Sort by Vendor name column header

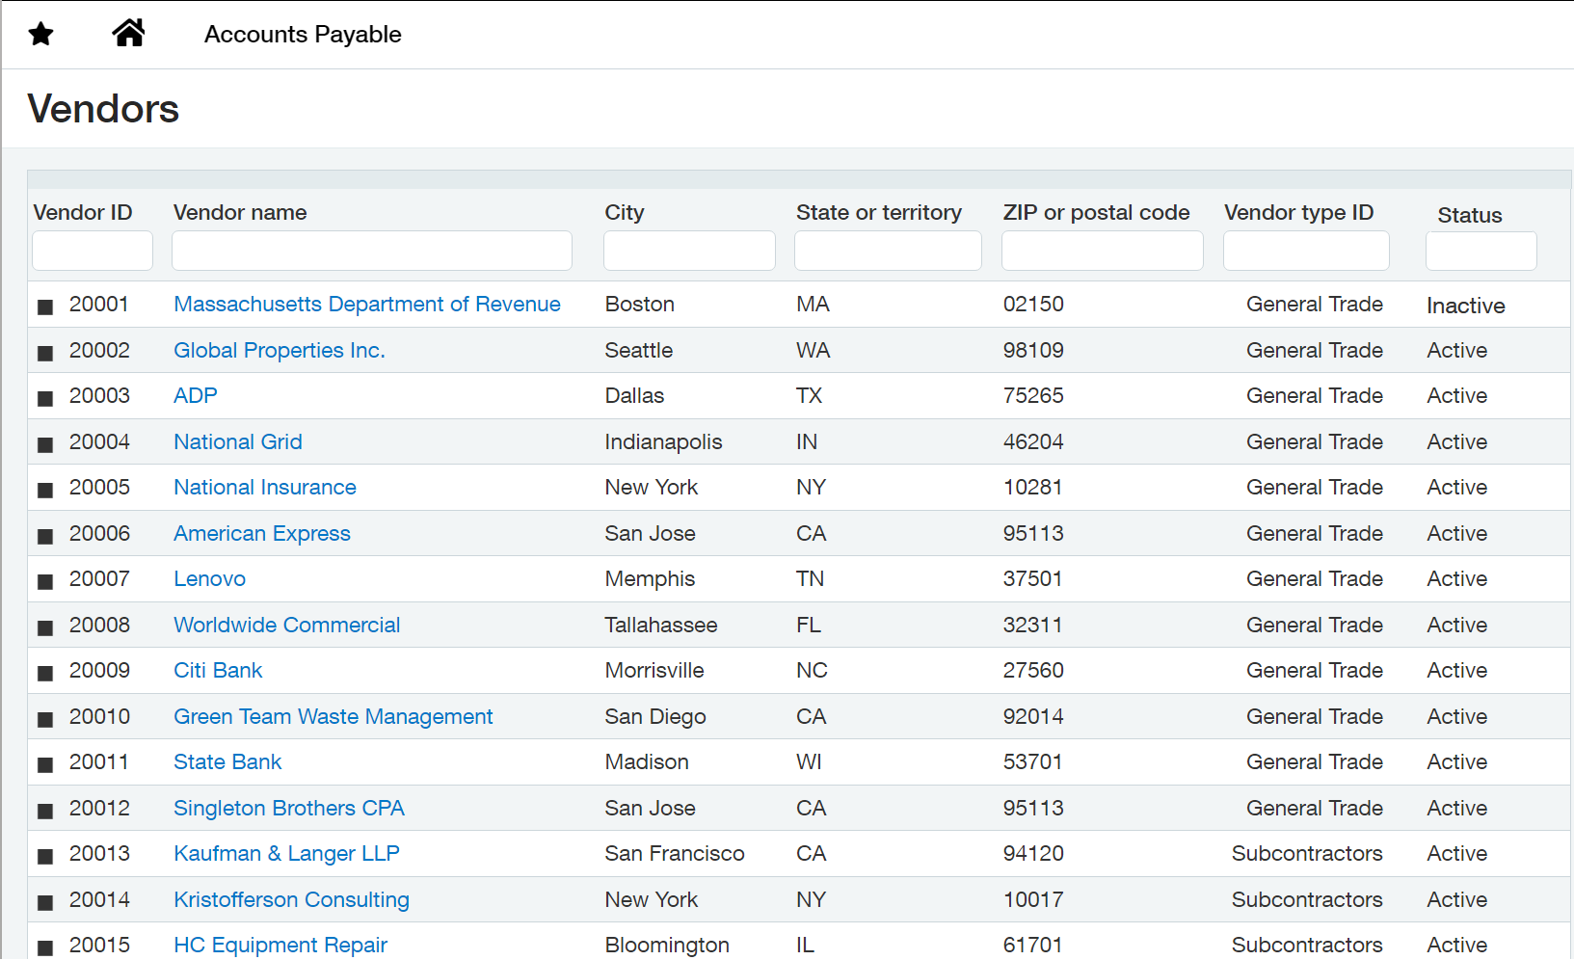240,212
